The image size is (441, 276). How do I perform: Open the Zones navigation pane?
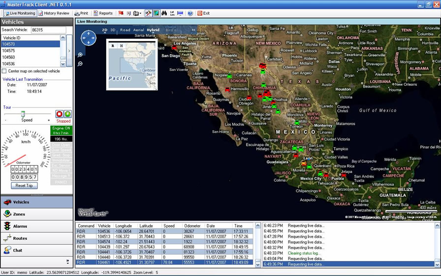(x=37, y=214)
